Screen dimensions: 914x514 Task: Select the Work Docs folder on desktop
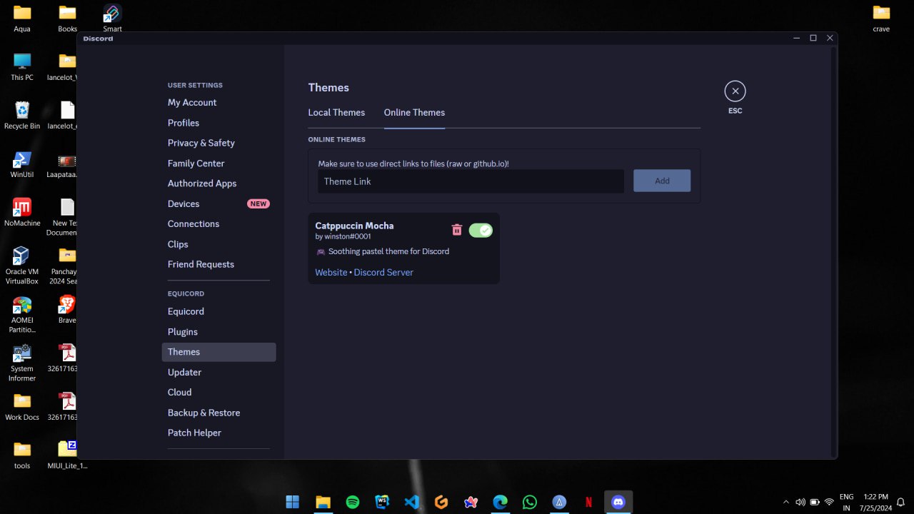point(22,407)
